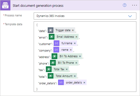Viewport: 140px width, 96px height.
Task: Click the document generation connector icon
Action: point(5,5)
